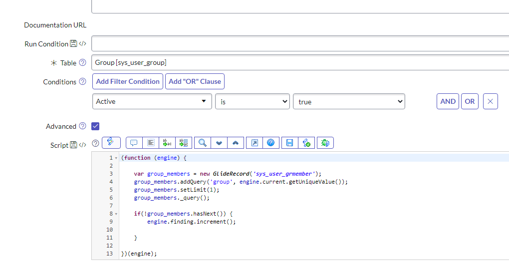Click Find Previous up-arrow icon
This screenshot has height=269, width=509.
[236, 143]
